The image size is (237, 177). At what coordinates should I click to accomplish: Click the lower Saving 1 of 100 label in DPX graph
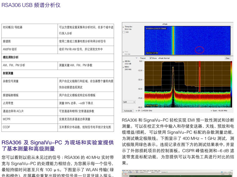point(152,106)
